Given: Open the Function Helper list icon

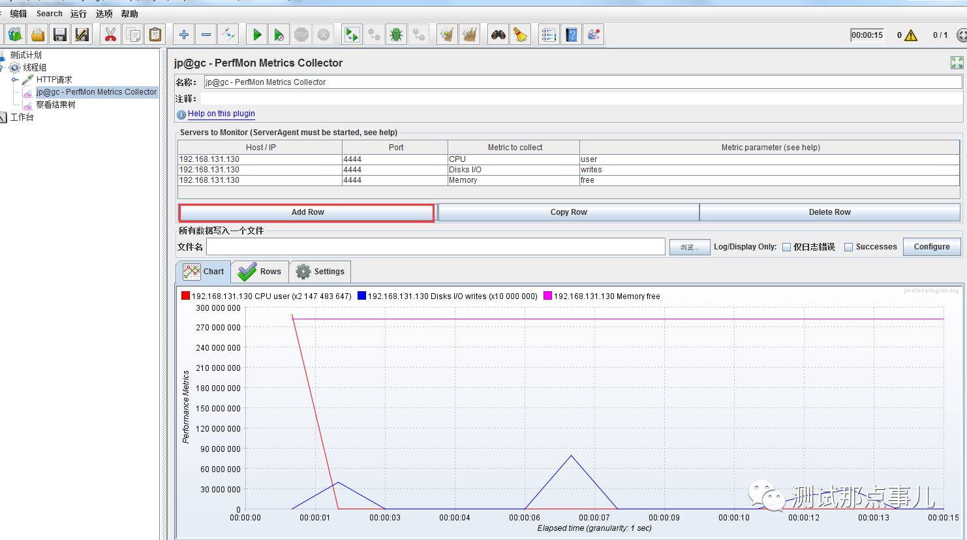Looking at the screenshot, I should click(549, 35).
